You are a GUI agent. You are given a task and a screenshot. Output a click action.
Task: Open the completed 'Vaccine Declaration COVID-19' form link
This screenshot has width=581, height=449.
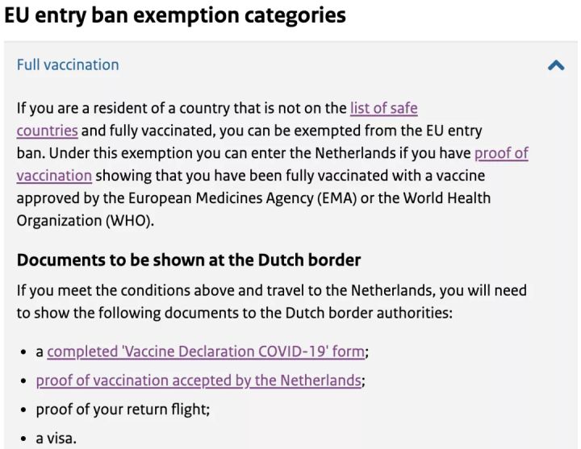coord(207,351)
